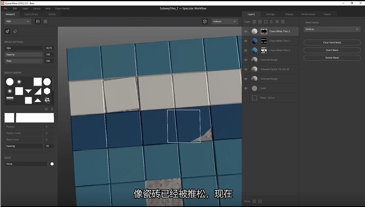Select the Sidewalk Tactile Tile 2X2 M layer name
This screenshot has width=365, height=207.
[275, 69]
